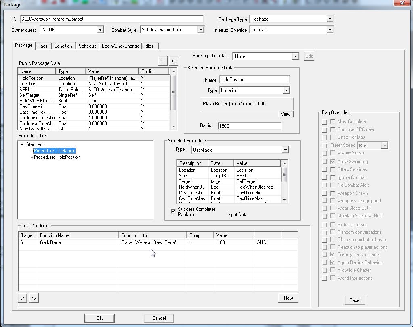Image resolution: width=413 pixels, height=327 pixels.
Task: Click the << button above Public Package Data
Action: pyautogui.click(x=163, y=61)
